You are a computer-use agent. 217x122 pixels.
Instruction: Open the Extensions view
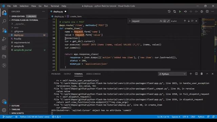pos(4,48)
